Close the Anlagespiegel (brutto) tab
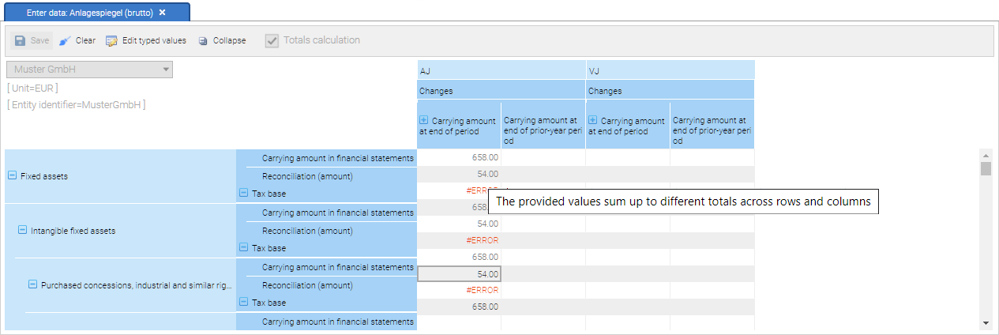Viewport: 999px width, 335px height. click(162, 13)
